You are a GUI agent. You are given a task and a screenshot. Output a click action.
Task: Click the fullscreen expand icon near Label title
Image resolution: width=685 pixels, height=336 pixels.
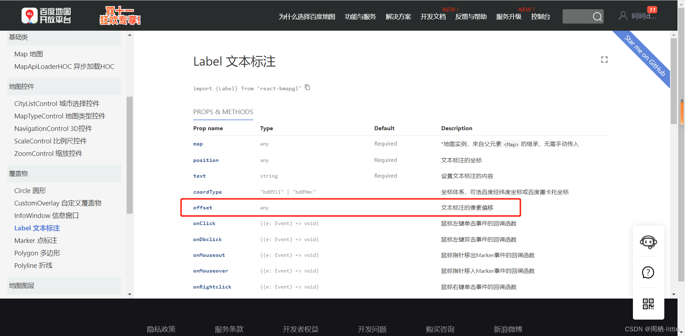coord(604,60)
